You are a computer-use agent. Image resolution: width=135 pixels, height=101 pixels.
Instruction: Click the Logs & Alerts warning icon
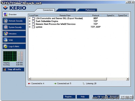5,46
